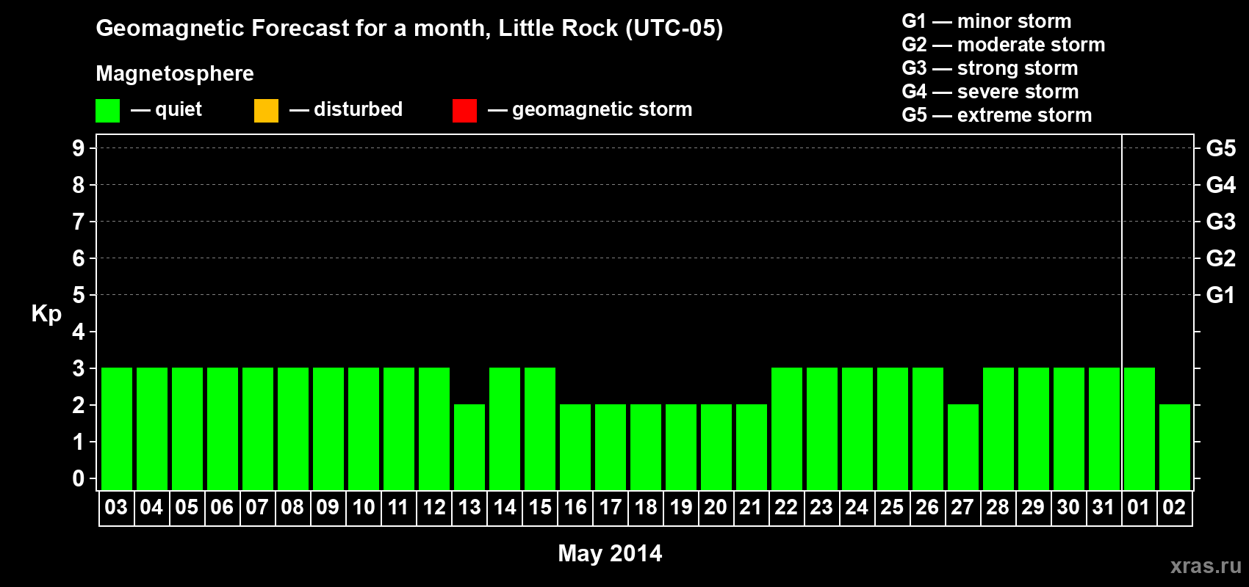Click the Kp value 3 on the axis

pyautogui.click(x=79, y=368)
